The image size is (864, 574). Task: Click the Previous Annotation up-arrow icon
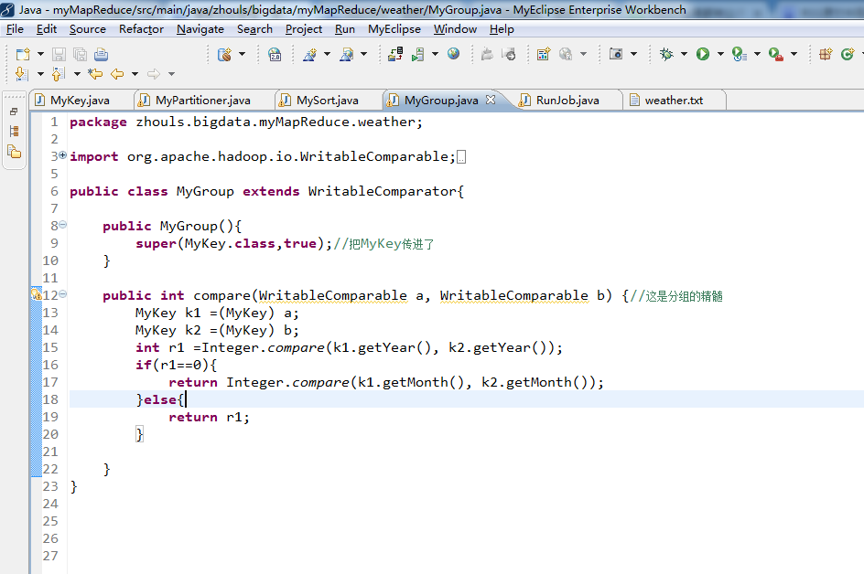pyautogui.click(x=58, y=74)
